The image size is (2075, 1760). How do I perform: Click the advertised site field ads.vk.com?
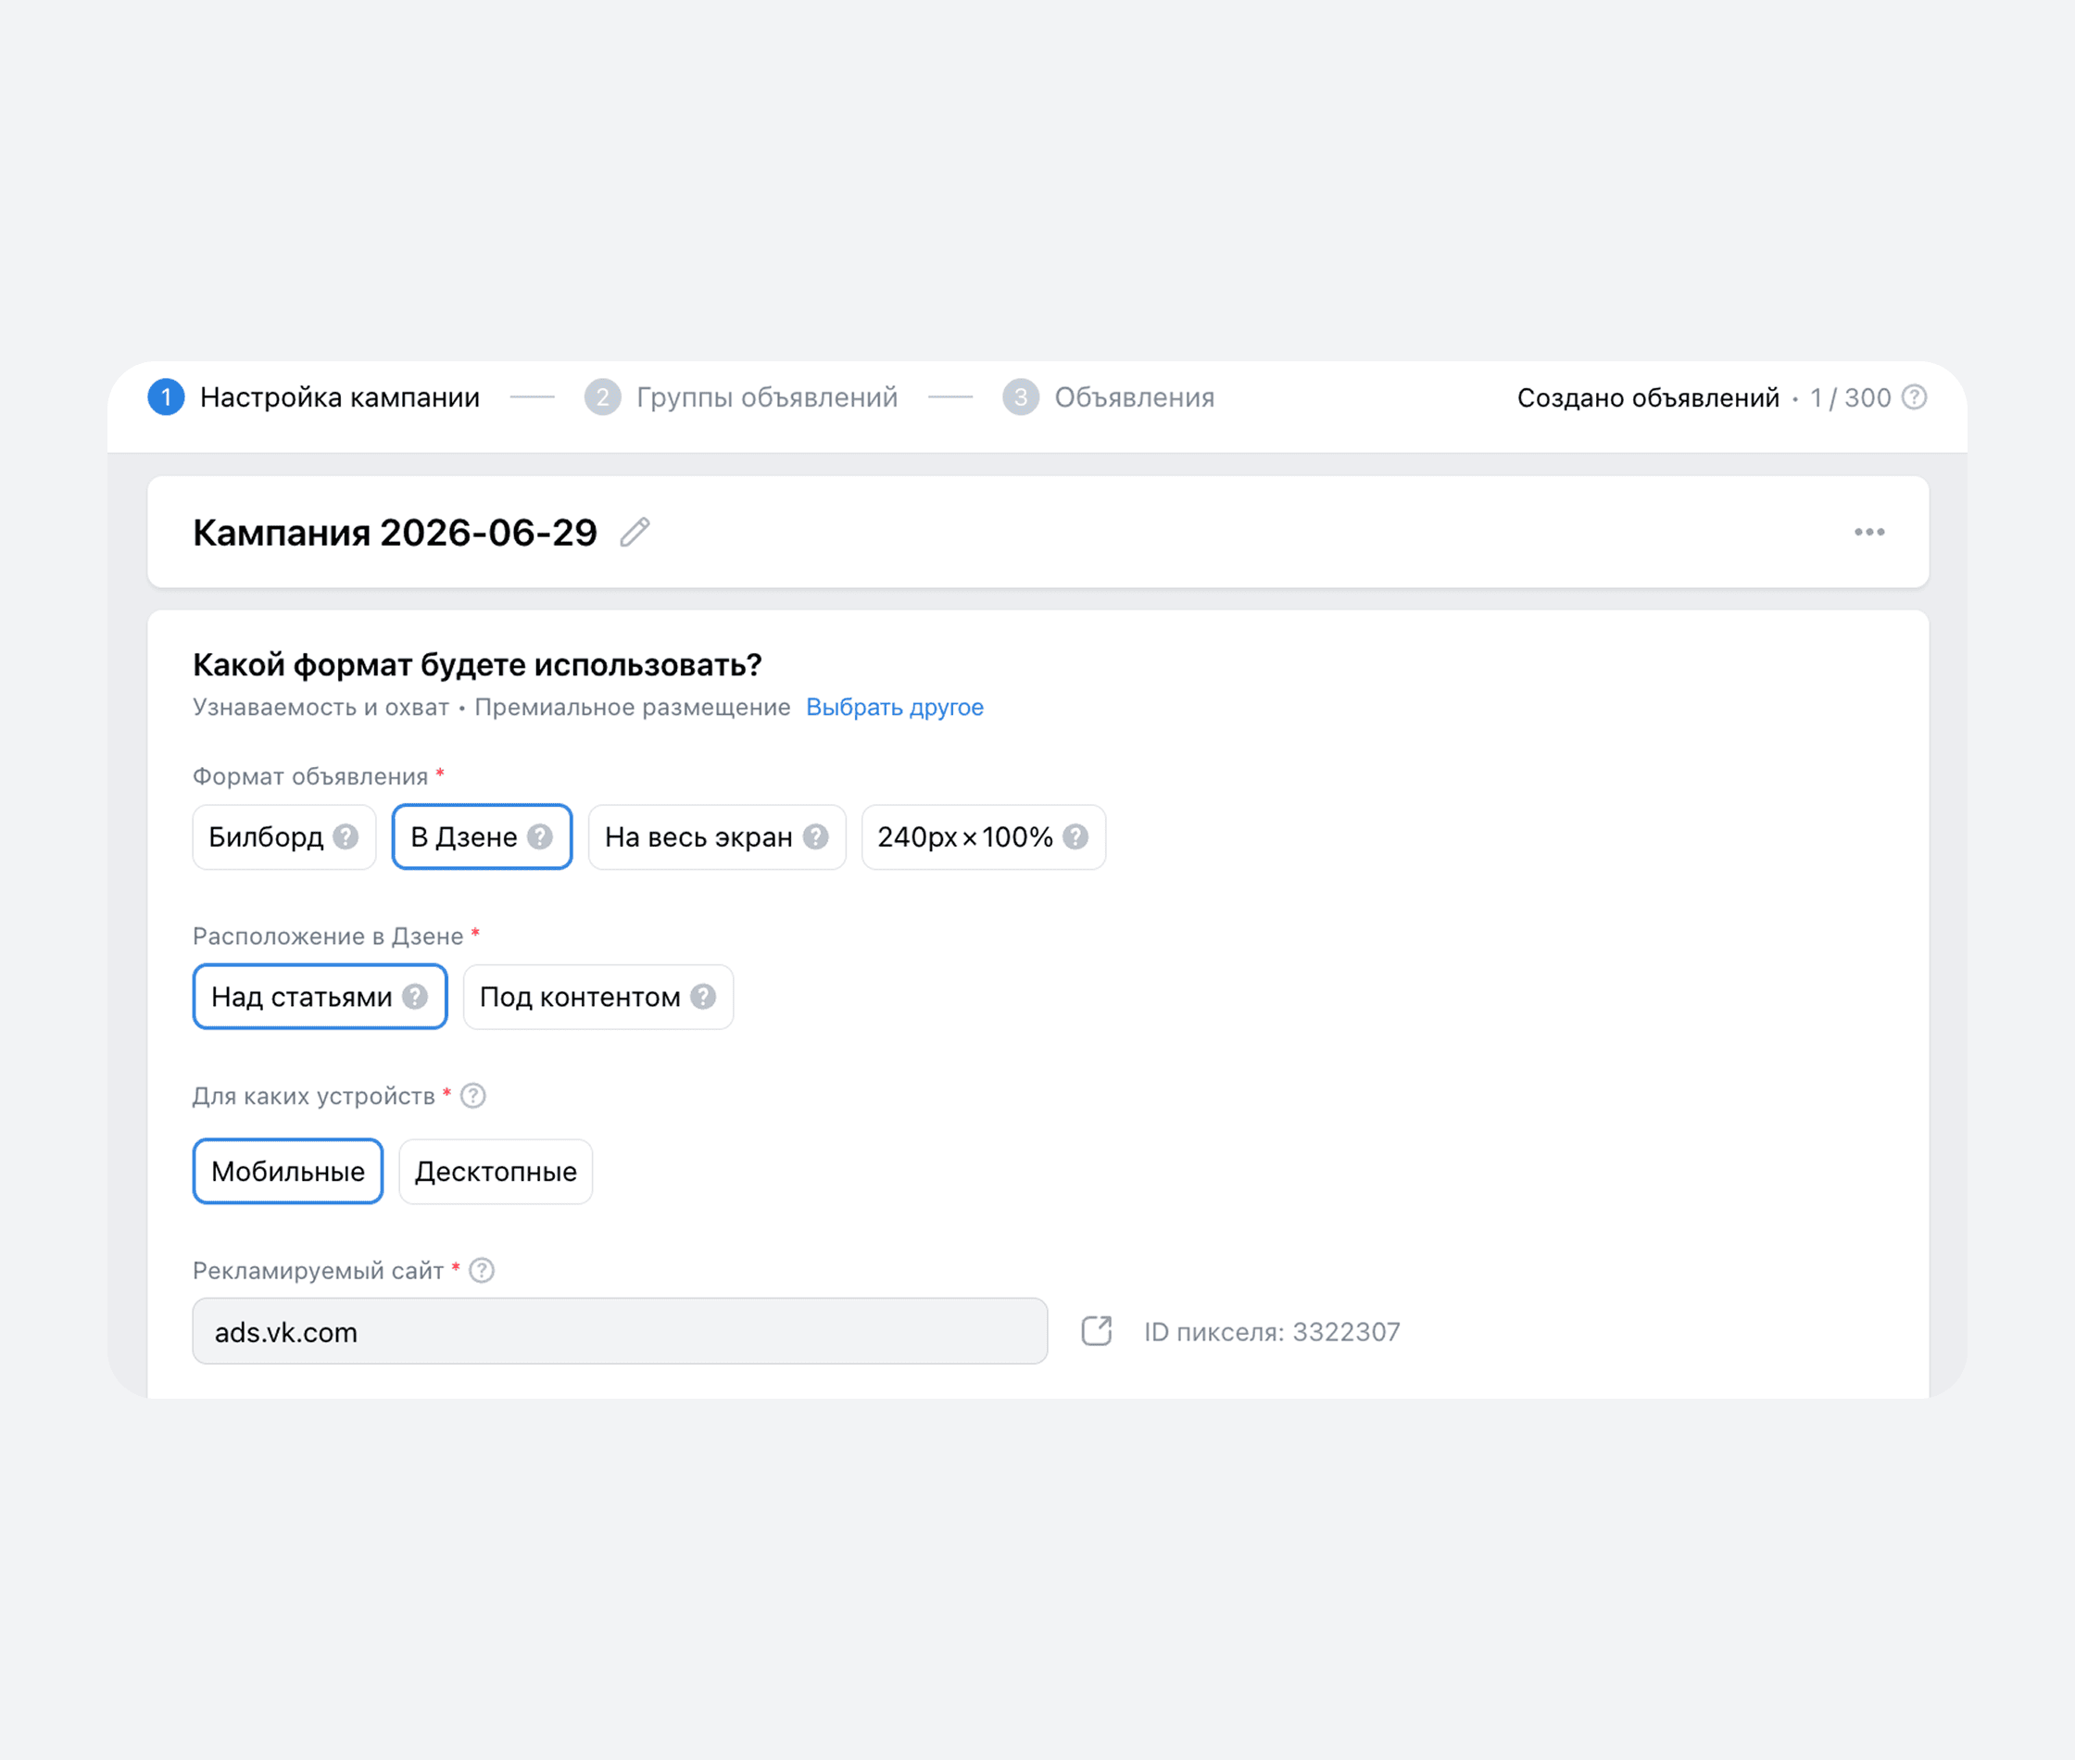pos(620,1331)
